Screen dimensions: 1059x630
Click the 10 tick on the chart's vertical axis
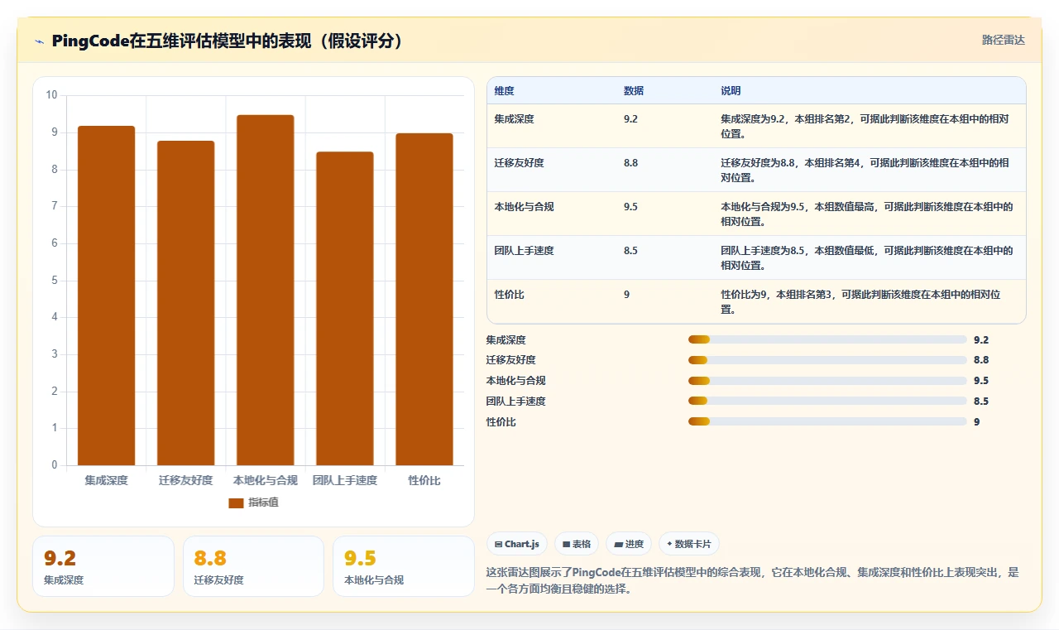coord(51,95)
